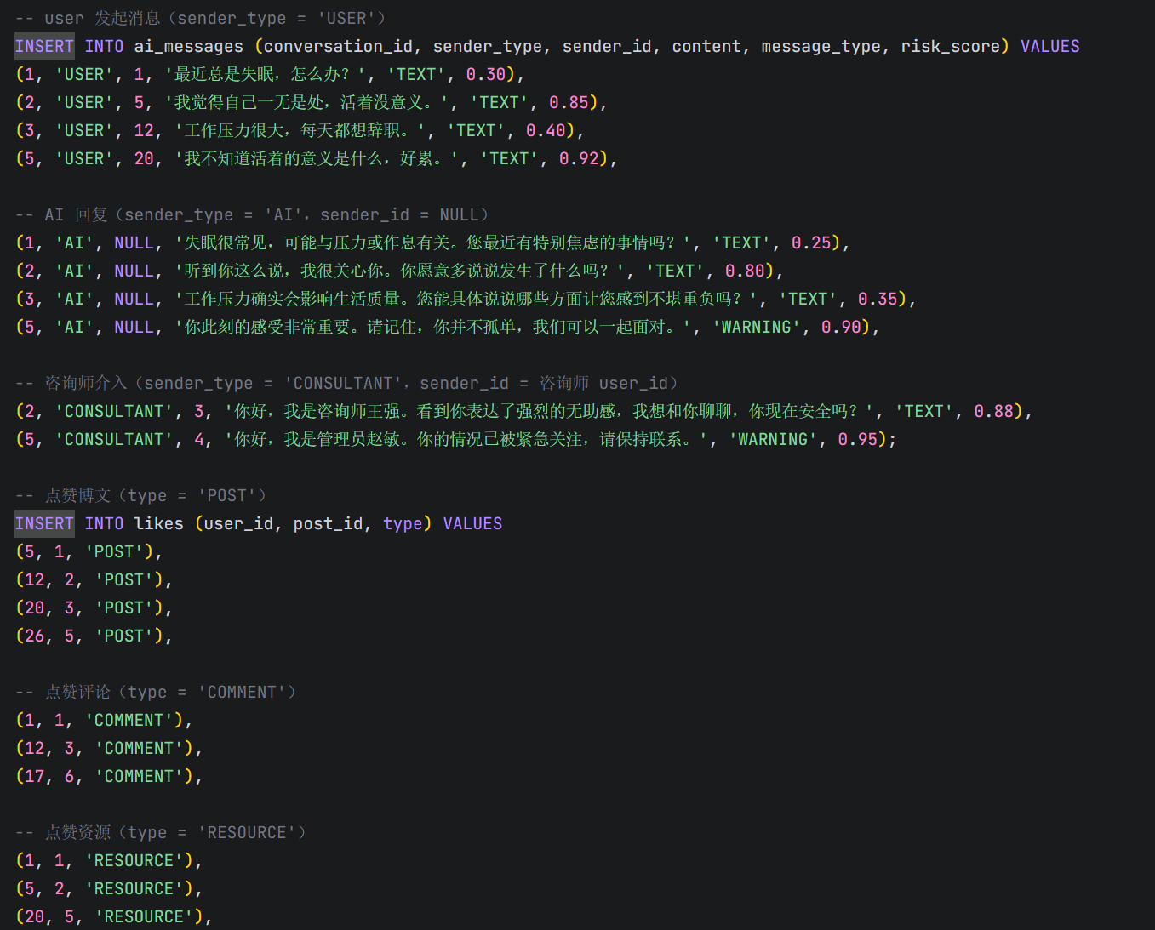Image resolution: width=1155 pixels, height=930 pixels.
Task: Click the column name type in likes INSERT
Action: (x=403, y=523)
